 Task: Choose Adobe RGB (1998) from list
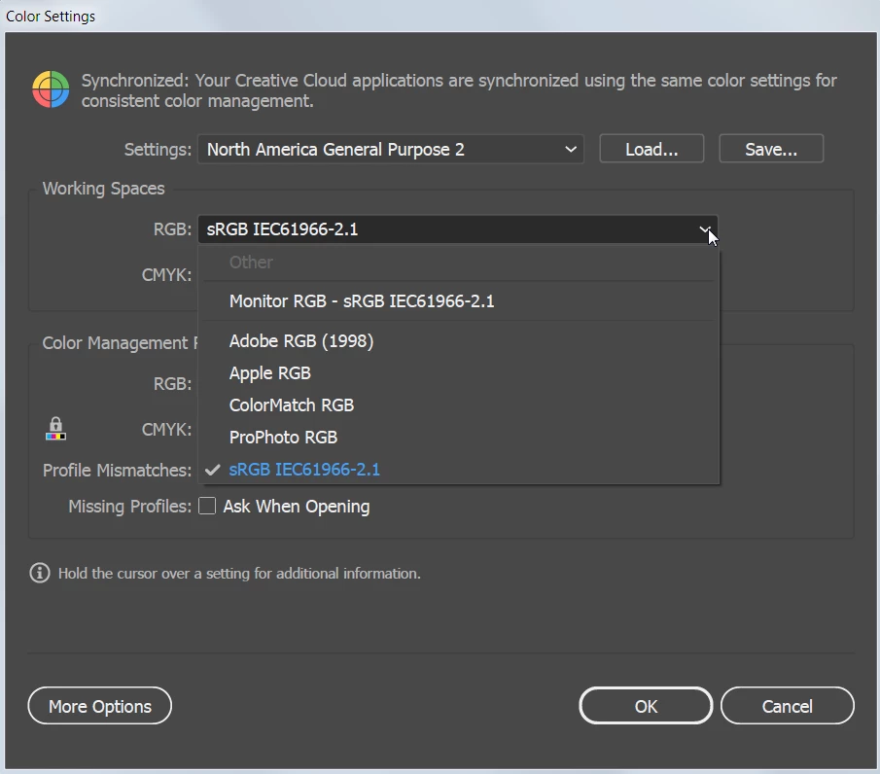(x=459, y=340)
